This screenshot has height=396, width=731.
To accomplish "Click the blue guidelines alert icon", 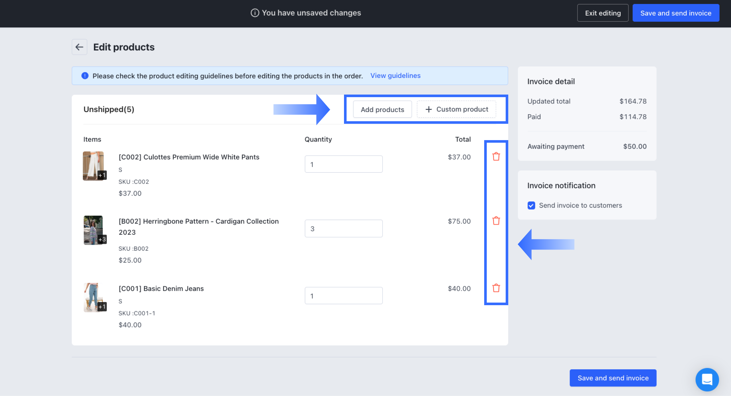I will point(85,76).
